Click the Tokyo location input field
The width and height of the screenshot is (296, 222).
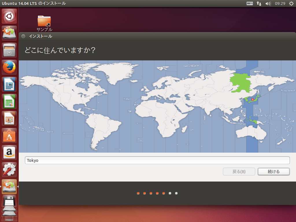click(x=157, y=160)
